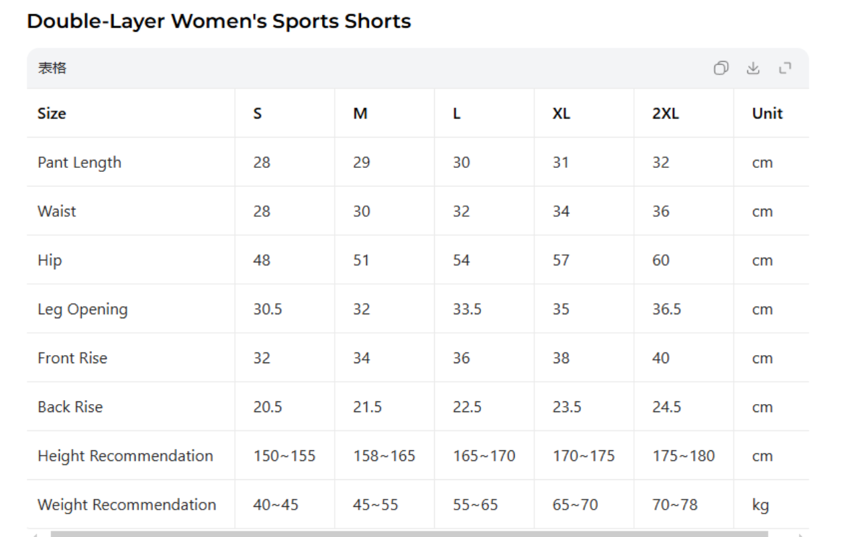Click the Weight Recommendation row label

[x=127, y=504]
